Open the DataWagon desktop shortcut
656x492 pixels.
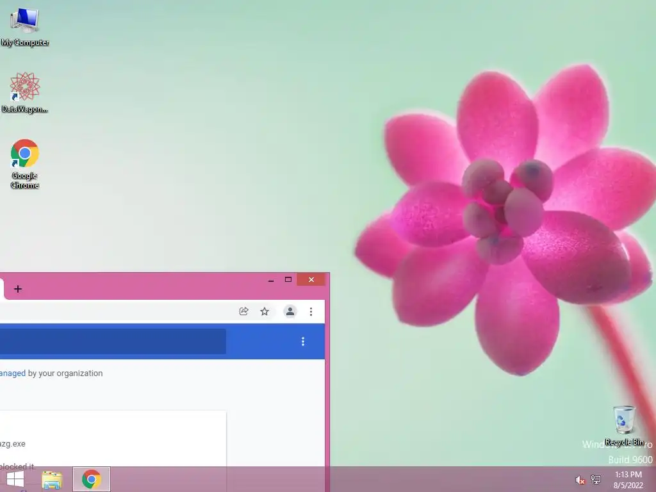(x=25, y=92)
